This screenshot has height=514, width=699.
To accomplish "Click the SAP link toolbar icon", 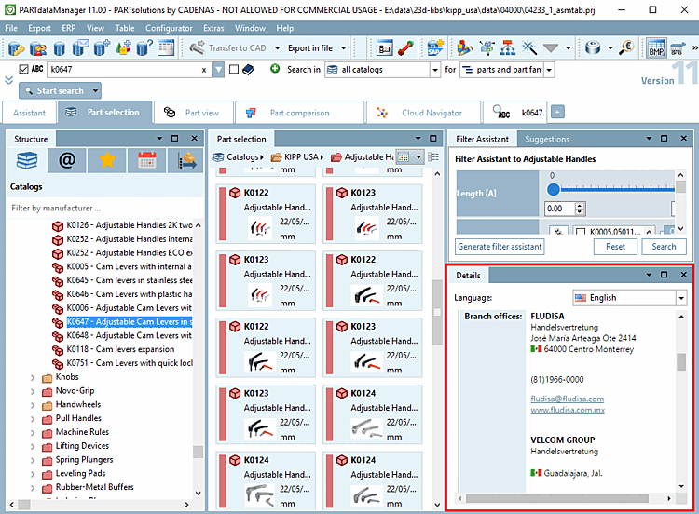I will point(435,47).
